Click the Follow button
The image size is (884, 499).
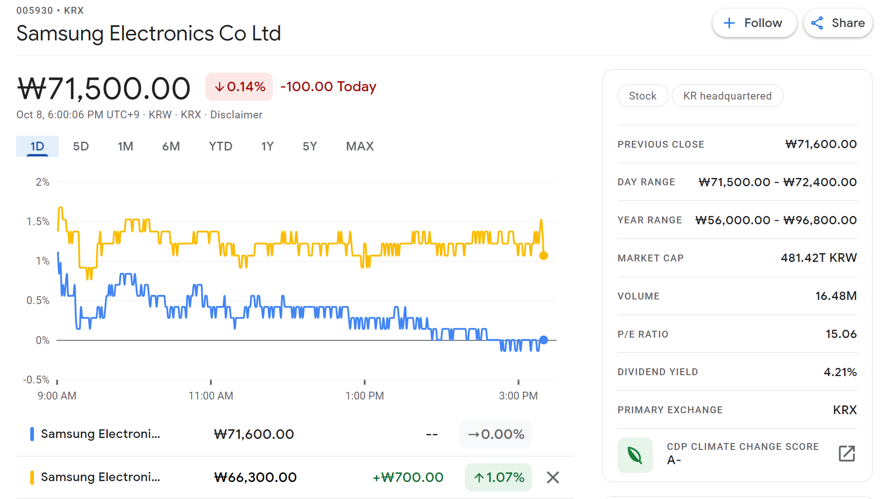[x=754, y=23]
